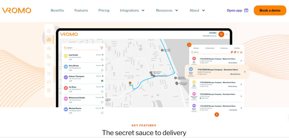The image size is (289, 138).
Task: Click the clock icon with red badge
Action: [x=235, y=52]
